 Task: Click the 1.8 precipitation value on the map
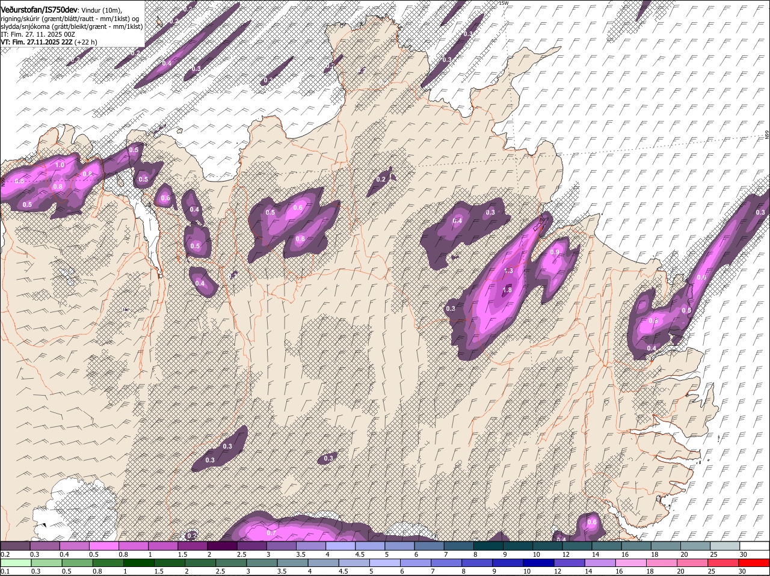point(507,290)
